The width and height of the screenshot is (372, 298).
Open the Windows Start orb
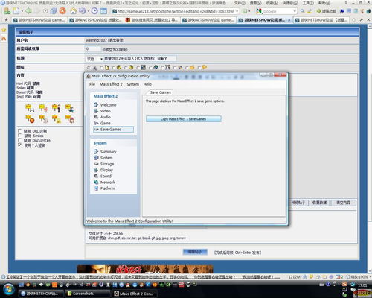point(8,290)
